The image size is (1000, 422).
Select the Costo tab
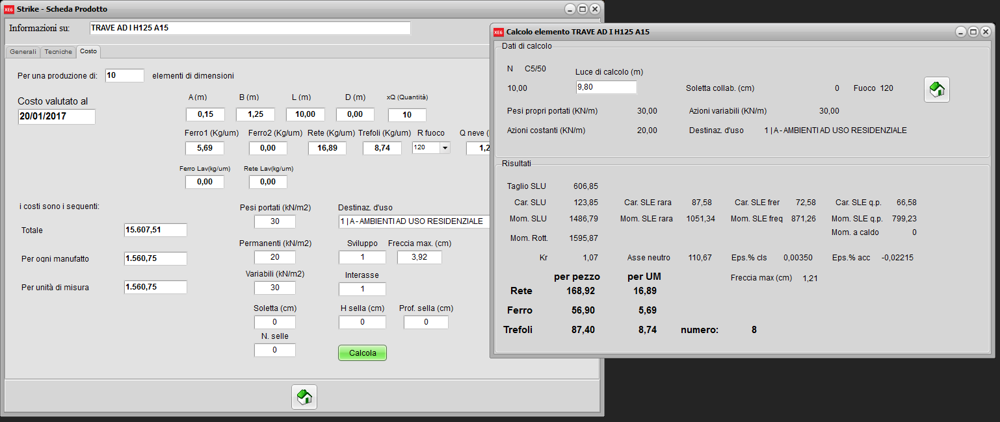88,51
